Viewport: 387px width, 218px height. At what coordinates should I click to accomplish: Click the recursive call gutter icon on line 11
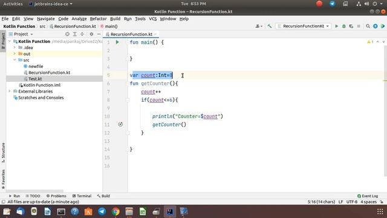pyautogui.click(x=120, y=124)
